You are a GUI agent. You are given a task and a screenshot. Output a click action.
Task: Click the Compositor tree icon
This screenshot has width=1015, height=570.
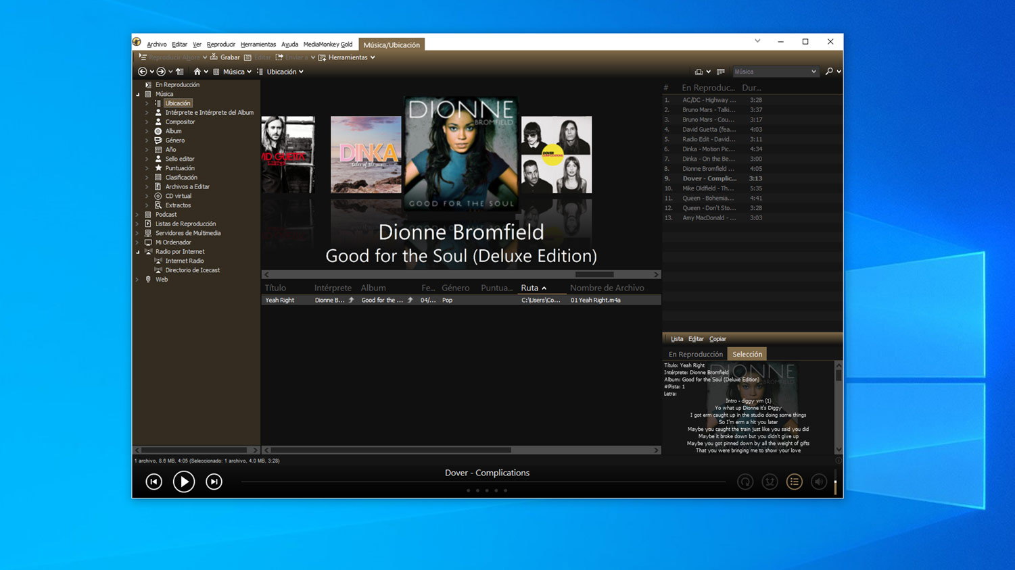[x=158, y=122]
